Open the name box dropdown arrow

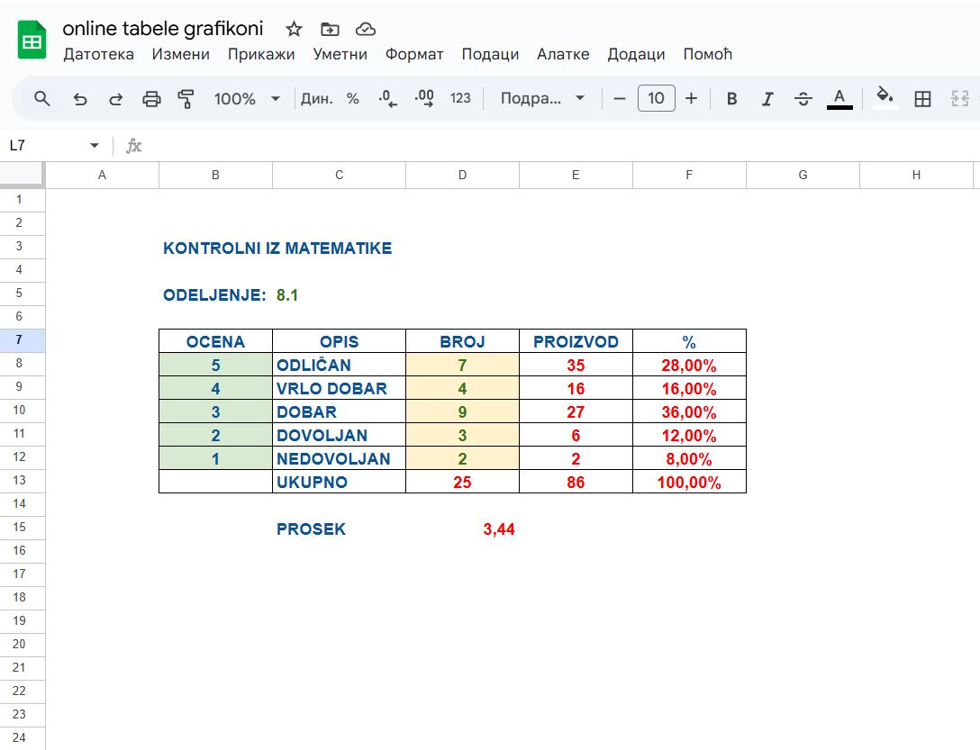(95, 146)
